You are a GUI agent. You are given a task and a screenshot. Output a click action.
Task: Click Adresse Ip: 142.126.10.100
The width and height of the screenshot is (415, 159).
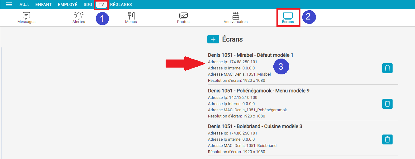click(x=233, y=98)
